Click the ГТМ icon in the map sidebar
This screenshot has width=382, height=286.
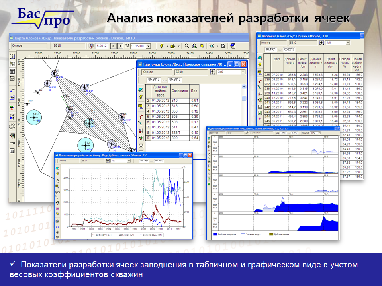coord(12,143)
